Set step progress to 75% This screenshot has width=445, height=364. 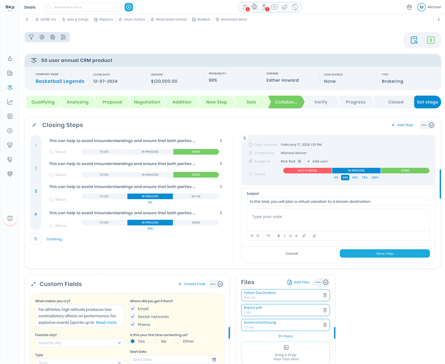coord(365,177)
